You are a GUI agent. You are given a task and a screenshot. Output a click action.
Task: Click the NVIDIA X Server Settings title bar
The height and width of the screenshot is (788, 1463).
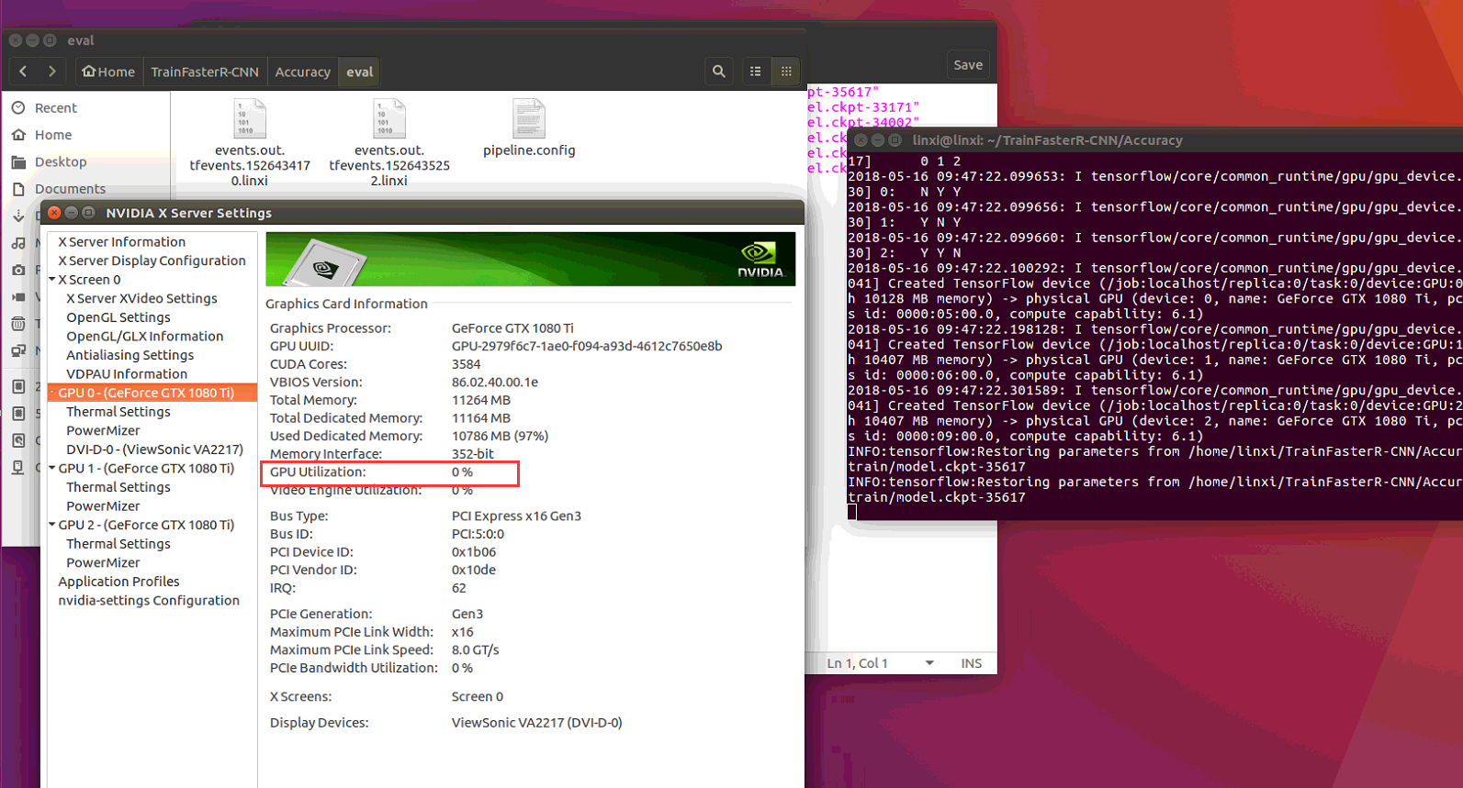pyautogui.click(x=422, y=212)
